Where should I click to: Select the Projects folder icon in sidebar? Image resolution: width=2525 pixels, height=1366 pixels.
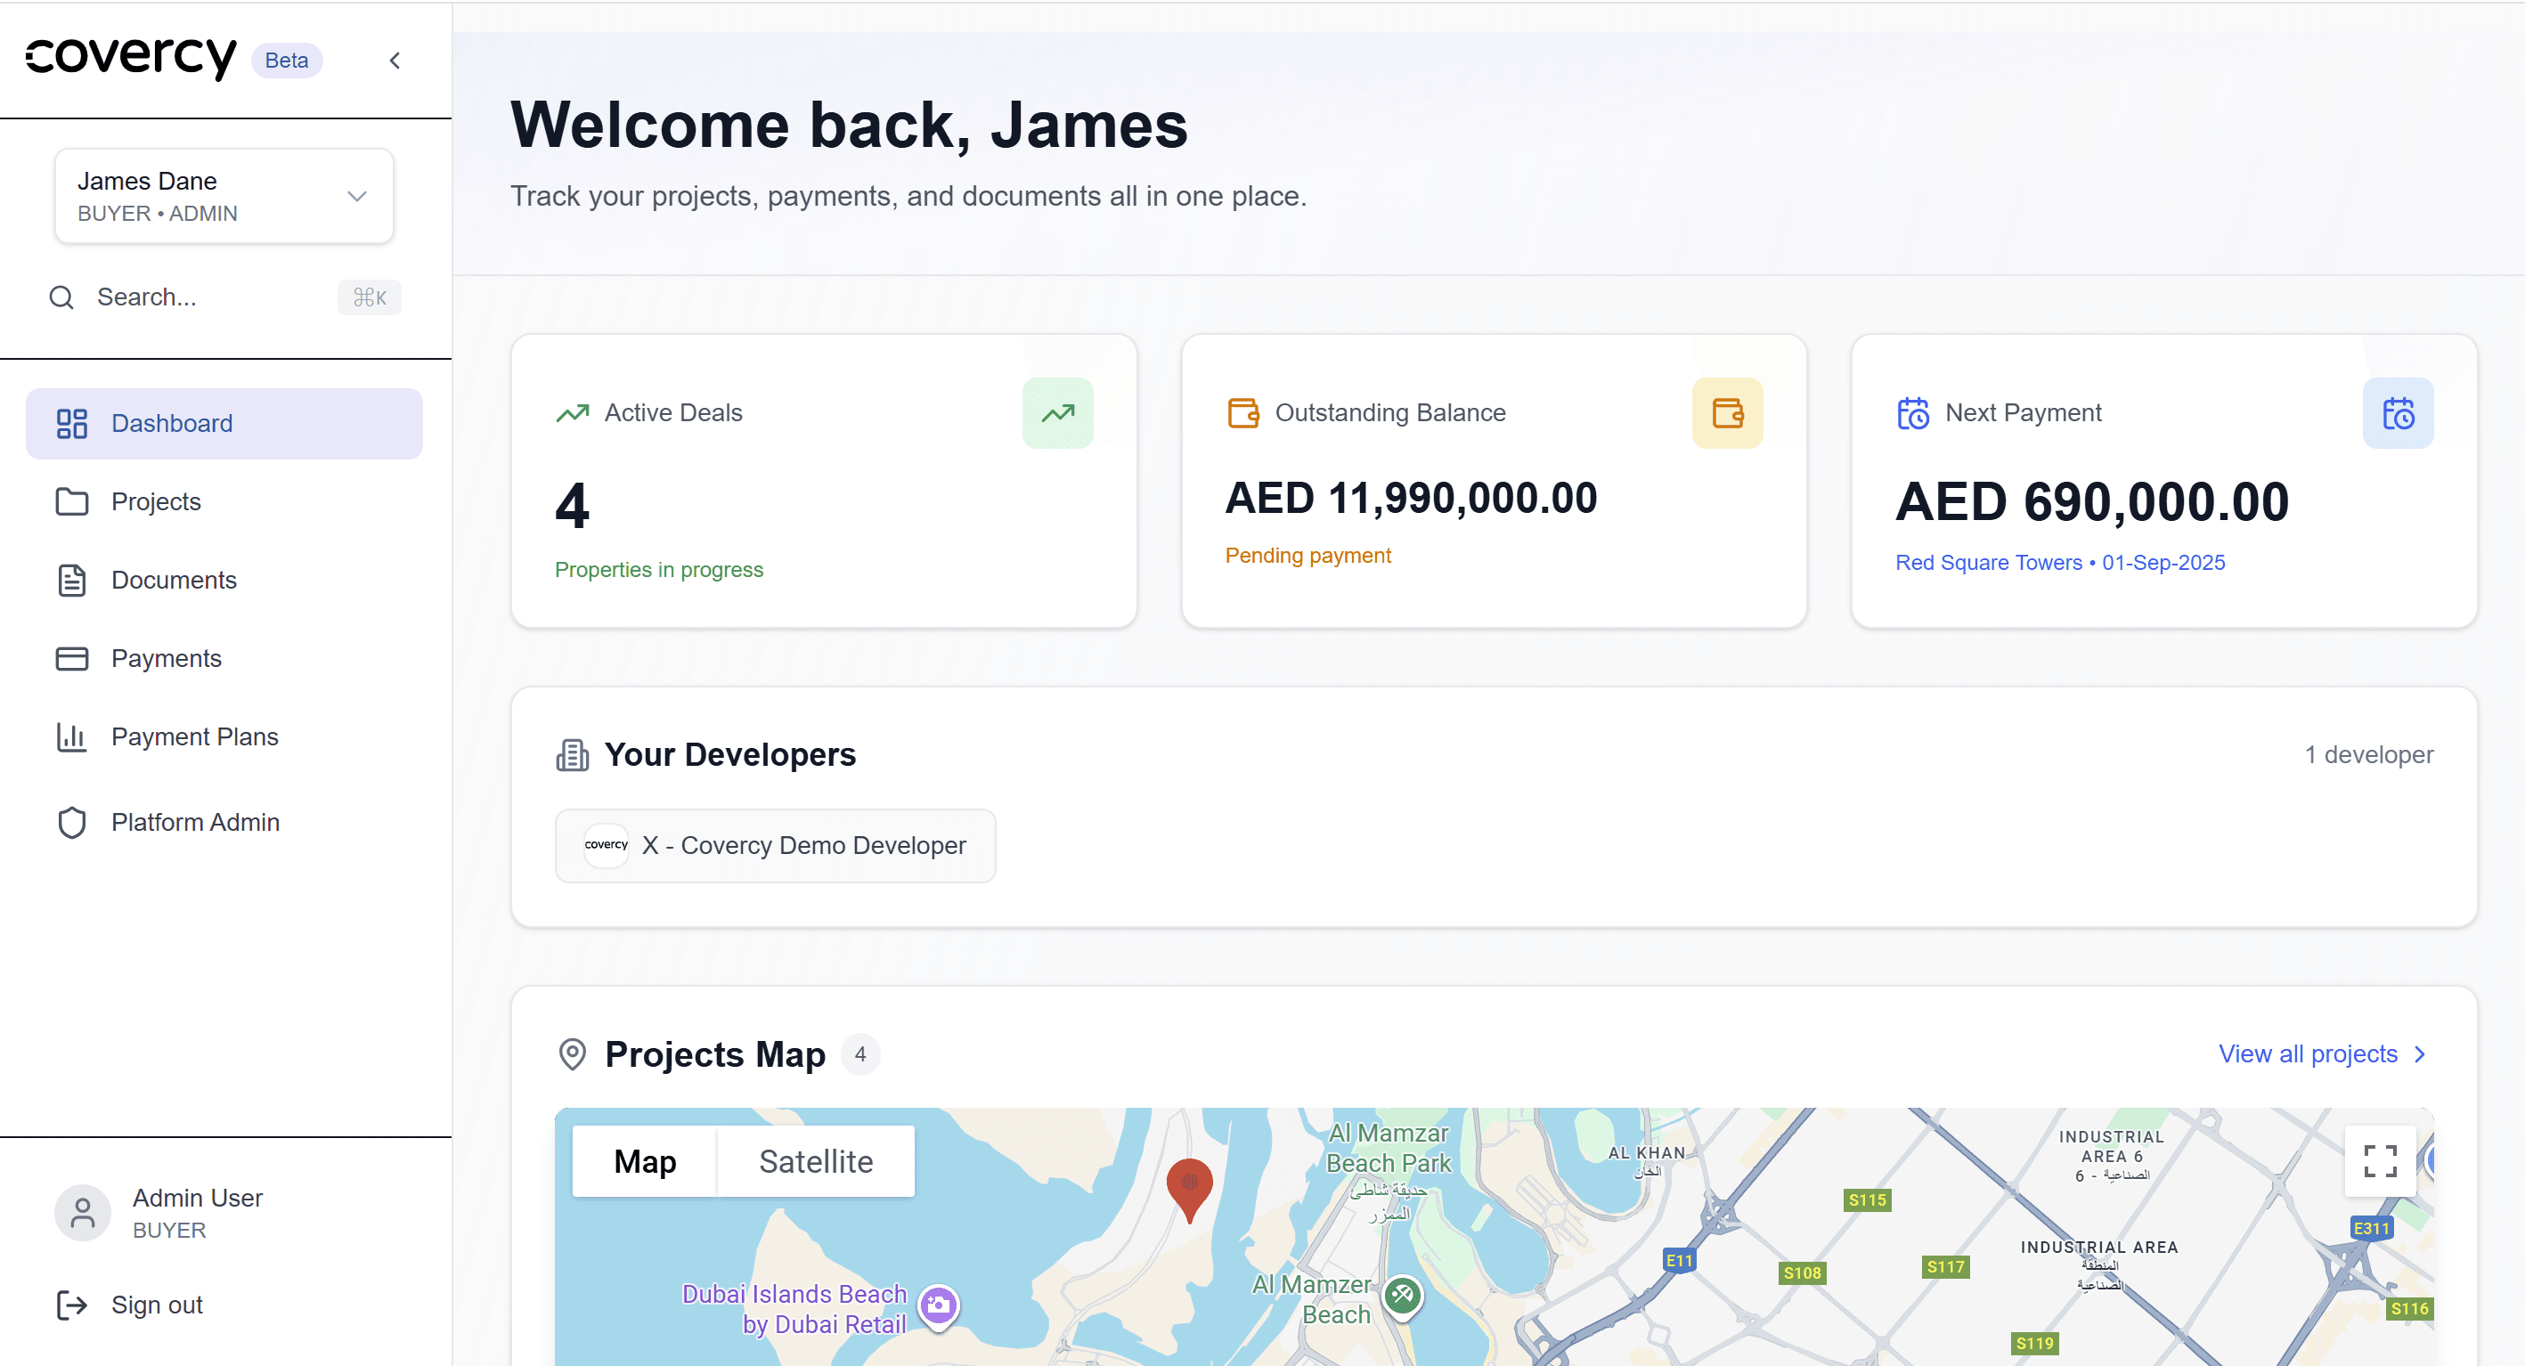71,500
